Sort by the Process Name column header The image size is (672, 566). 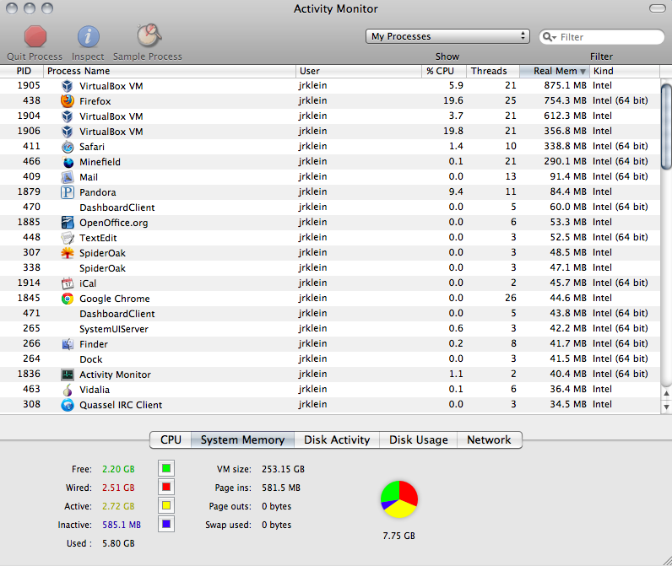[170, 71]
